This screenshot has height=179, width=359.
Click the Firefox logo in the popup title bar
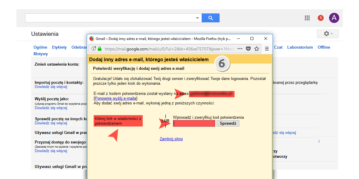tap(92, 38)
